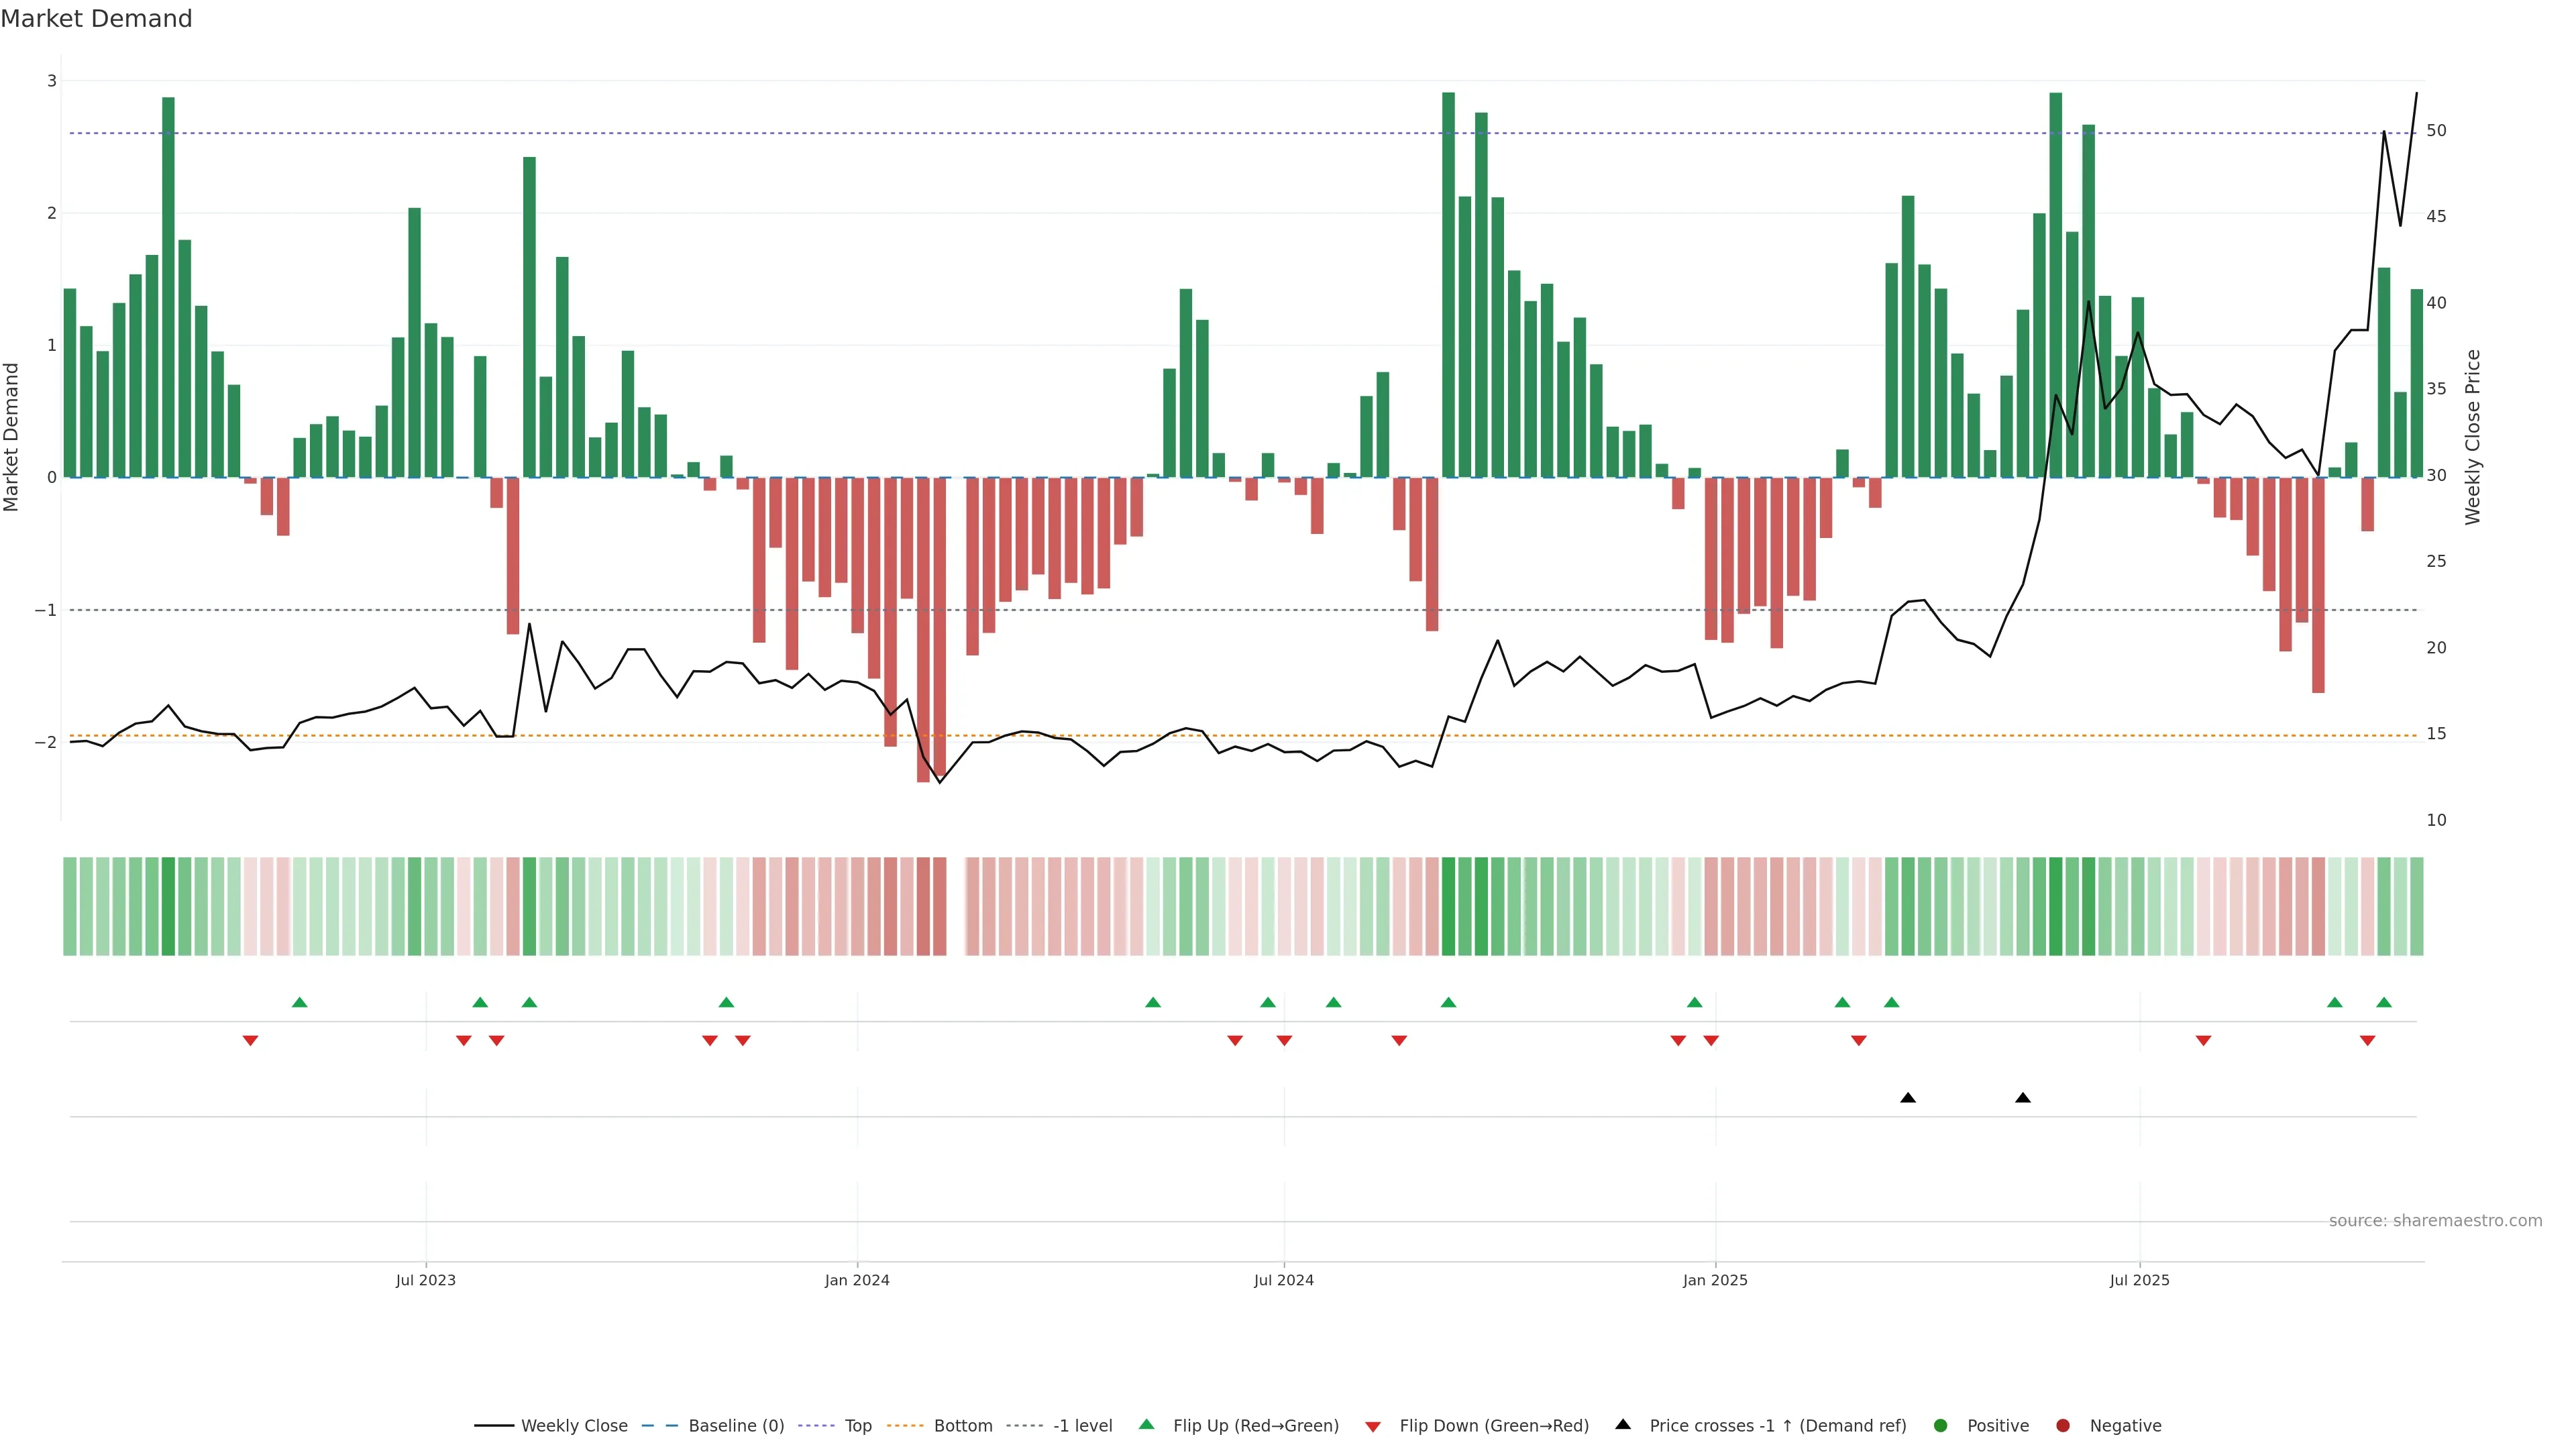Toggle the Top dotted line legend entry
Image resolution: width=2576 pixels, height=1449 pixels.
tap(857, 1425)
